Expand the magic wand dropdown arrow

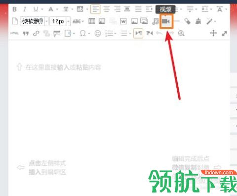tap(215, 21)
